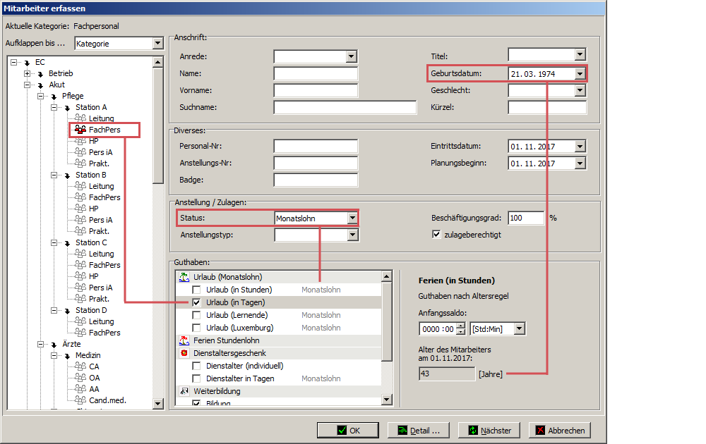
Task: Increase Anfangssaldo with the spinner up arrow
Action: 460,326
